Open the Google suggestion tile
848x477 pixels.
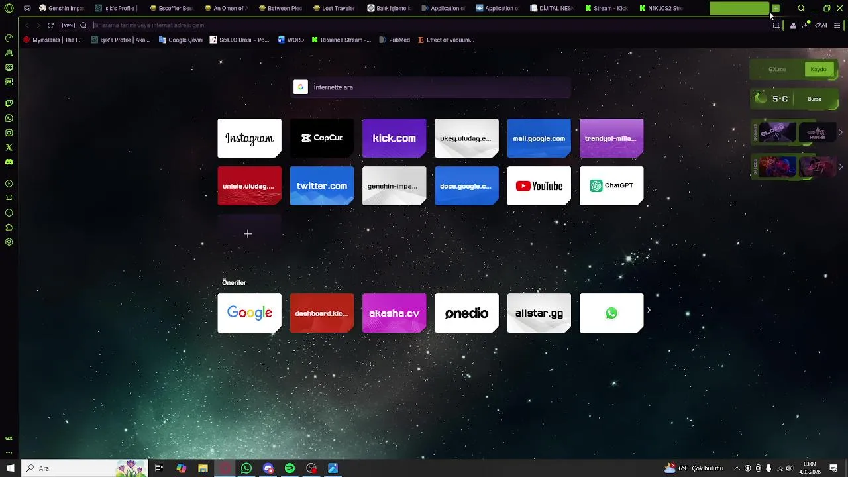[249, 313]
